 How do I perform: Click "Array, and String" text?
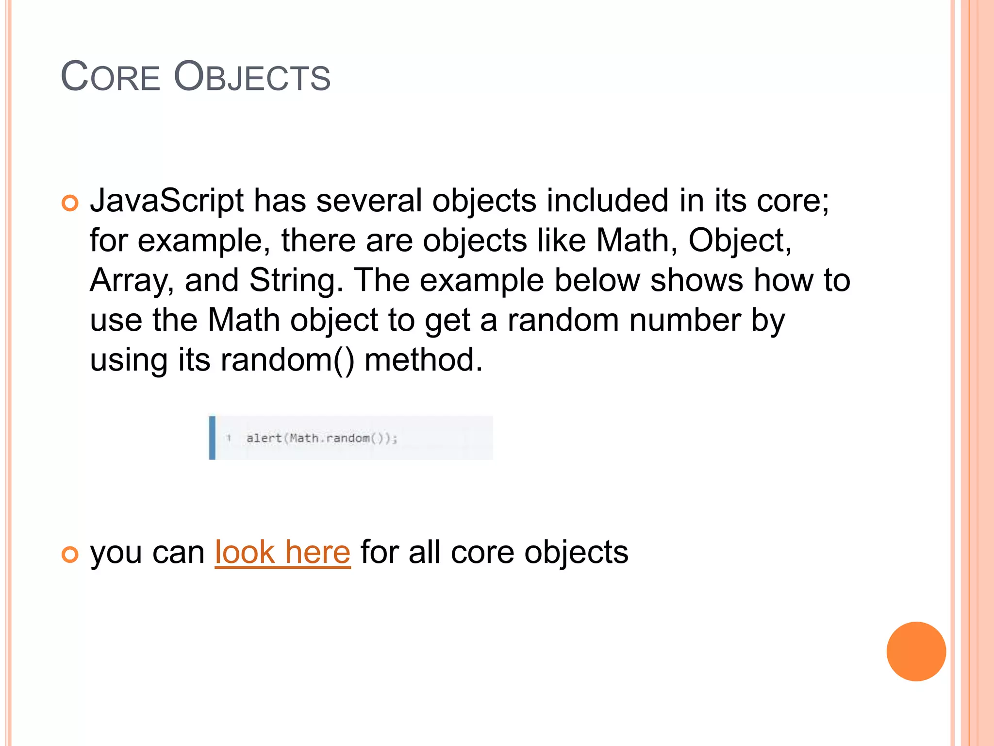pos(213,280)
